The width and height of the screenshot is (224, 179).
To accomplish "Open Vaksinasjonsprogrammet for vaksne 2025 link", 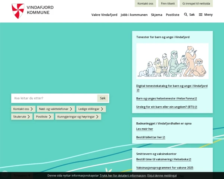I will 165,167.
